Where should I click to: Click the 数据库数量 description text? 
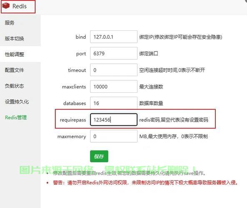point(151,103)
